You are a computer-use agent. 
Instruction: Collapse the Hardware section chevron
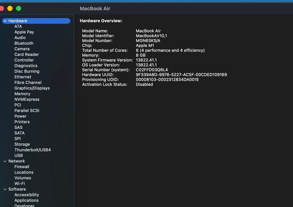[x=5, y=21]
